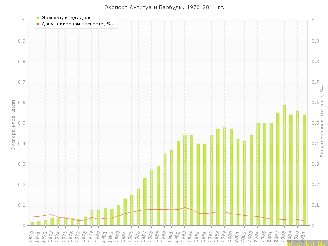This screenshot has height=246, width=328.
Task: Select the tallest bar for 2008
Action: coord(285,165)
